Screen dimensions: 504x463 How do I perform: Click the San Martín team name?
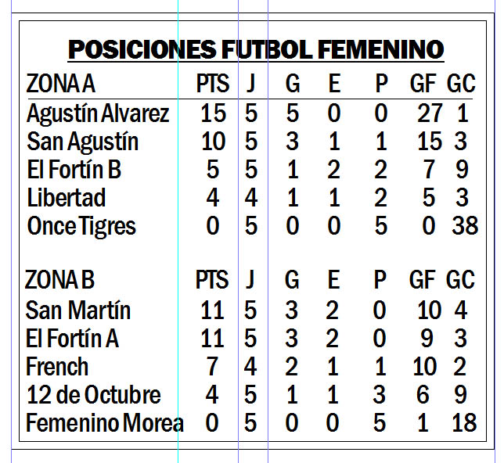click(78, 310)
